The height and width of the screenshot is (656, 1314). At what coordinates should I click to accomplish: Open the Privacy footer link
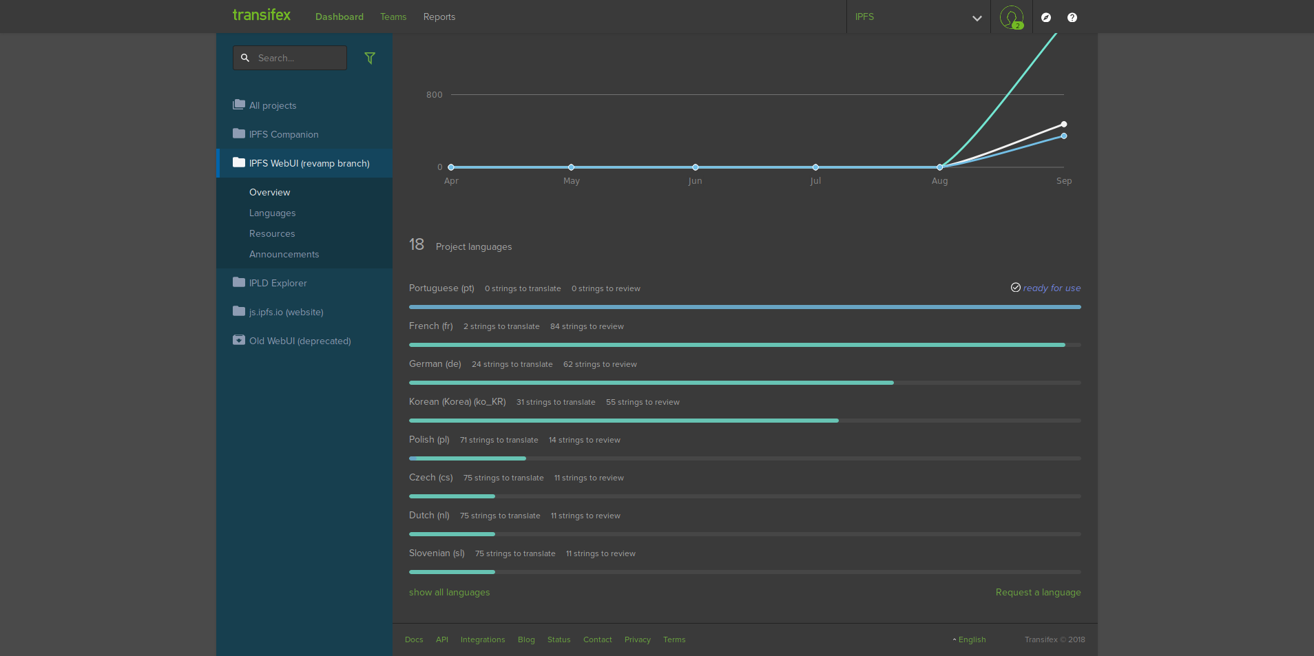[638, 639]
